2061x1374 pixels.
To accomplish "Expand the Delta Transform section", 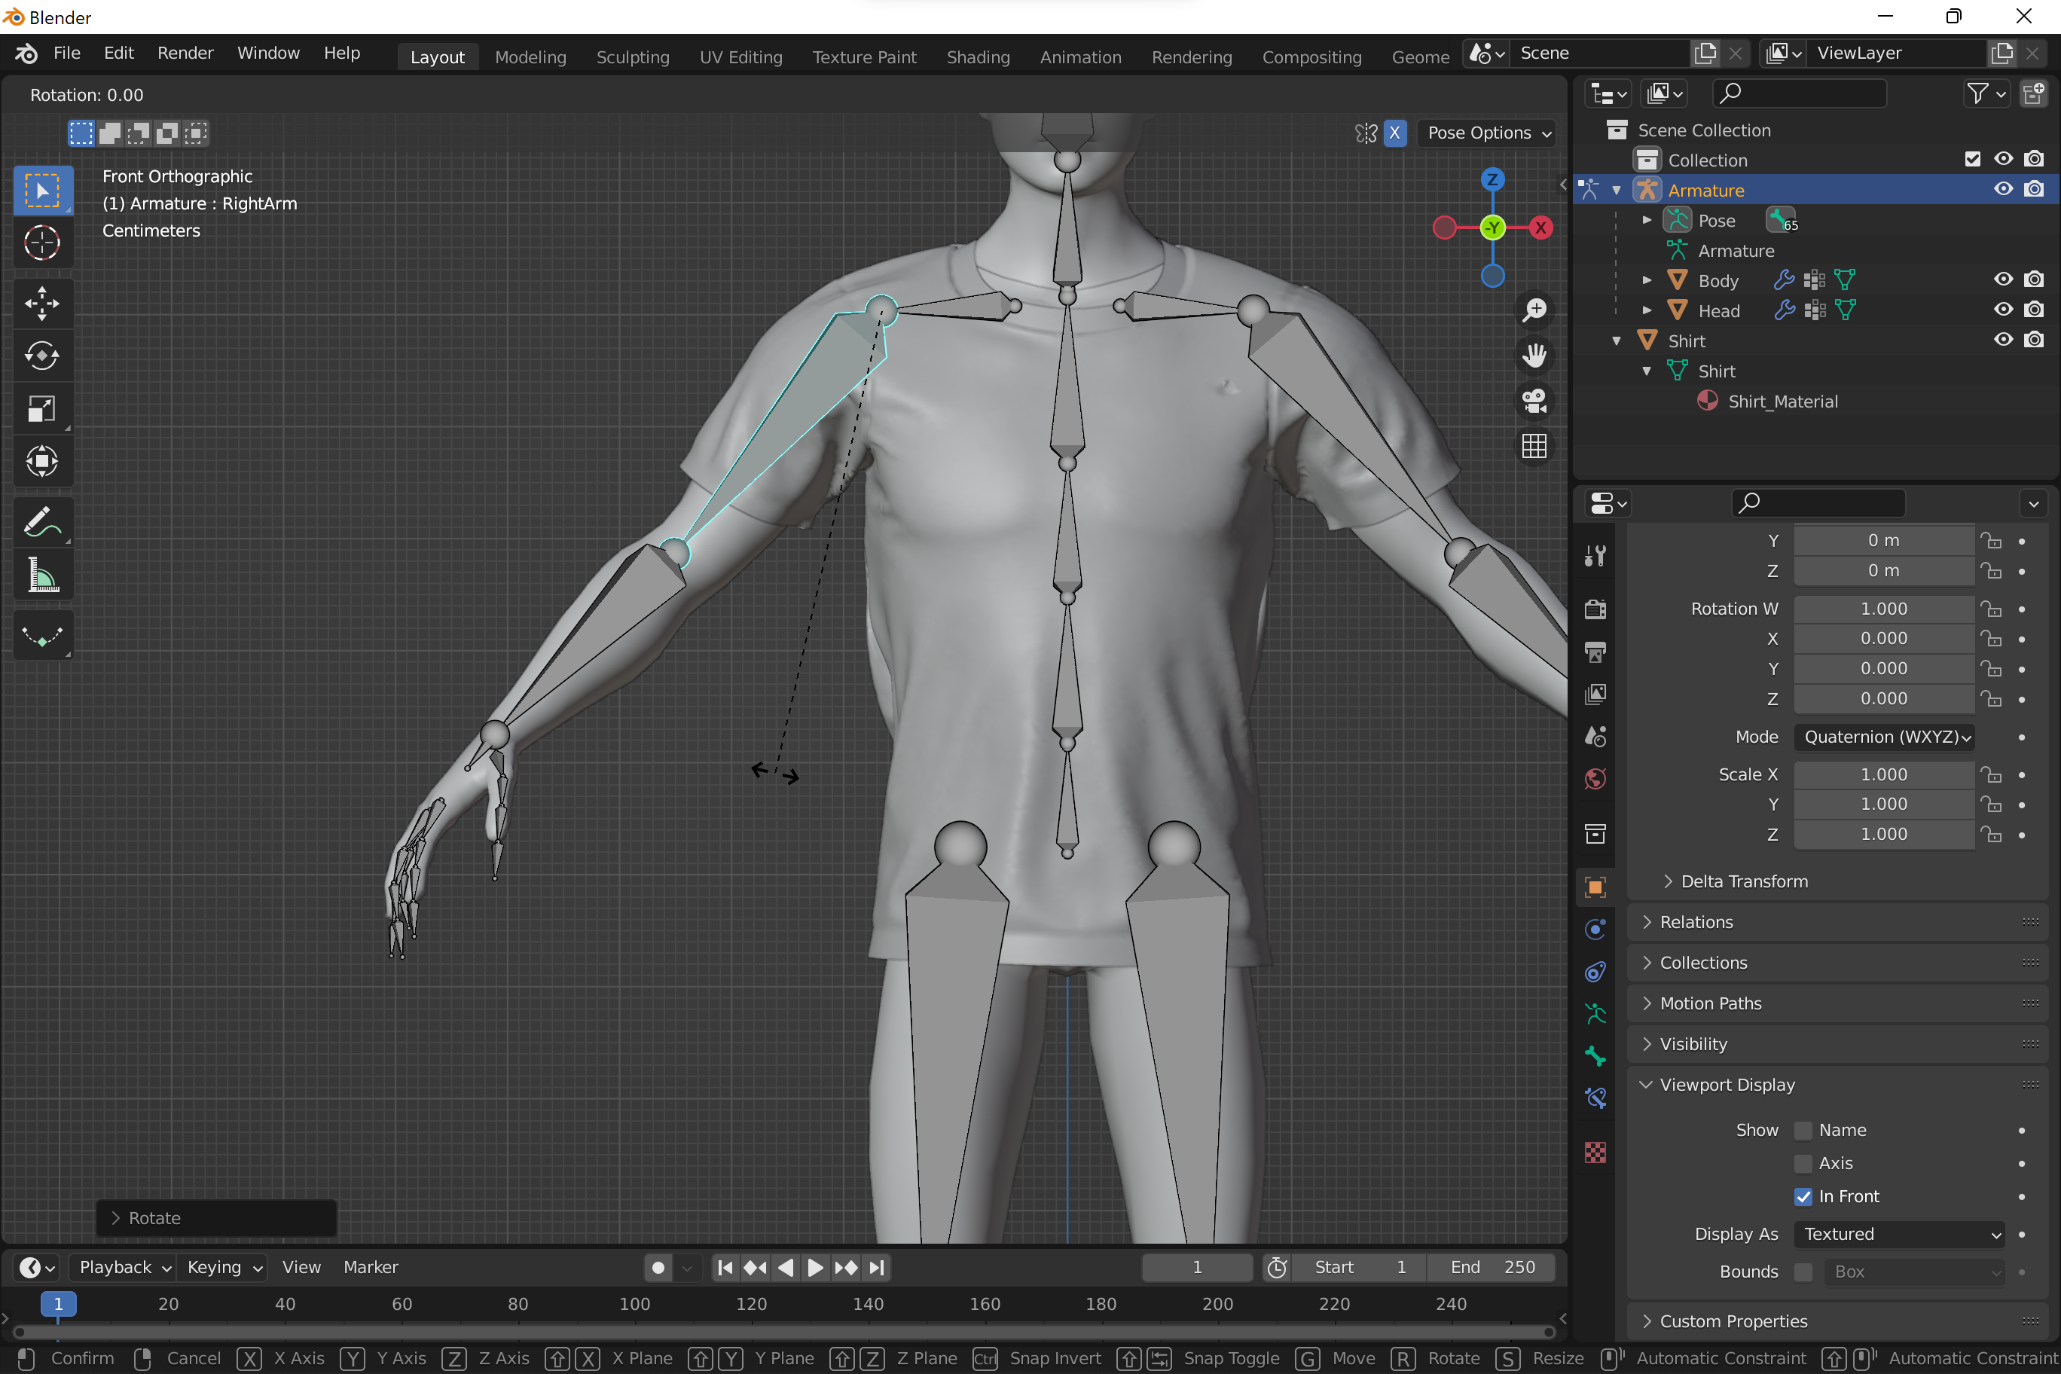I will [1742, 881].
